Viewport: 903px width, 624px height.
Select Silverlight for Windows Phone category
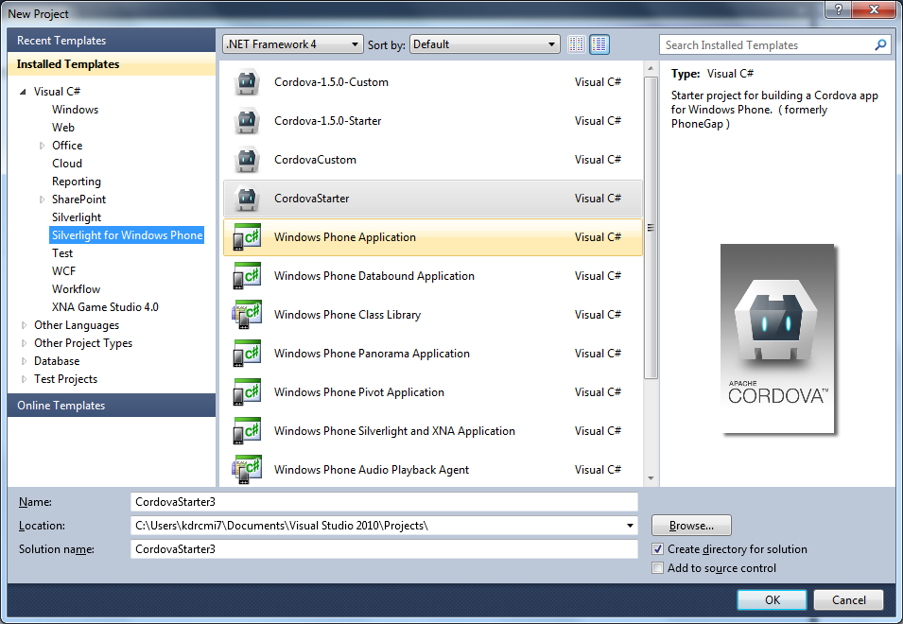tap(128, 234)
